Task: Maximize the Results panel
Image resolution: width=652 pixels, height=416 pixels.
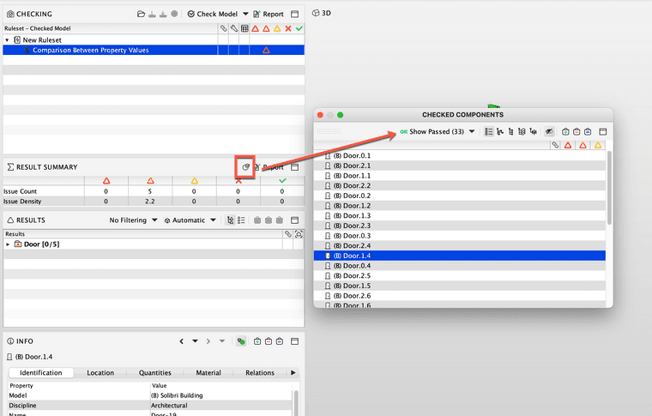Action: coord(295,220)
